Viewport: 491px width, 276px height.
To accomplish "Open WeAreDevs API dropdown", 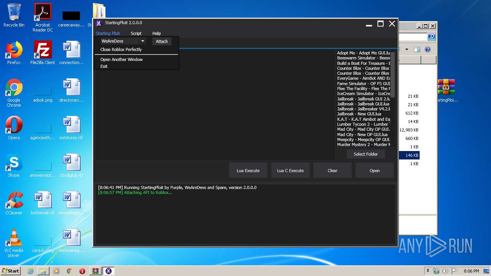I will 123,41.
